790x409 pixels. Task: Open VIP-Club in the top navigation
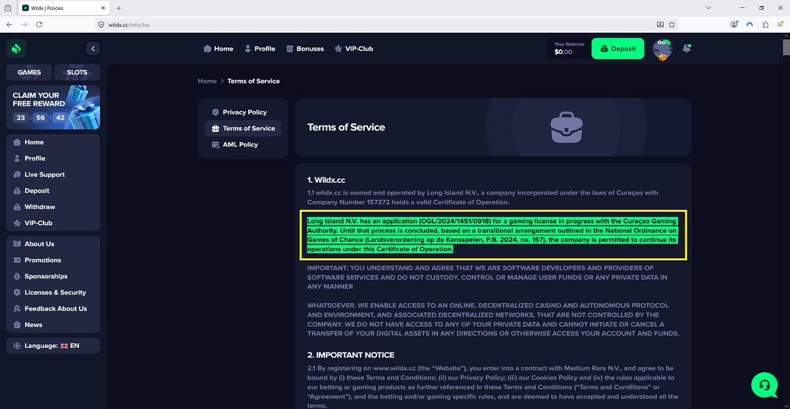354,49
